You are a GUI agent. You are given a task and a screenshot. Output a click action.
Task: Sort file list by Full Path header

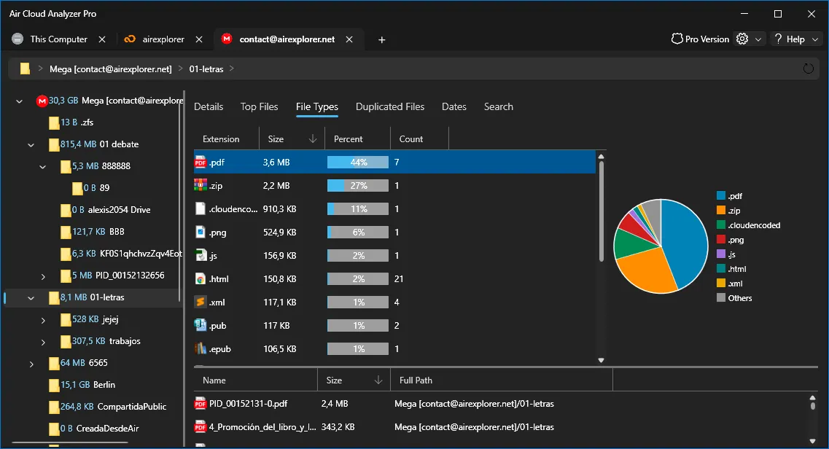point(501,380)
